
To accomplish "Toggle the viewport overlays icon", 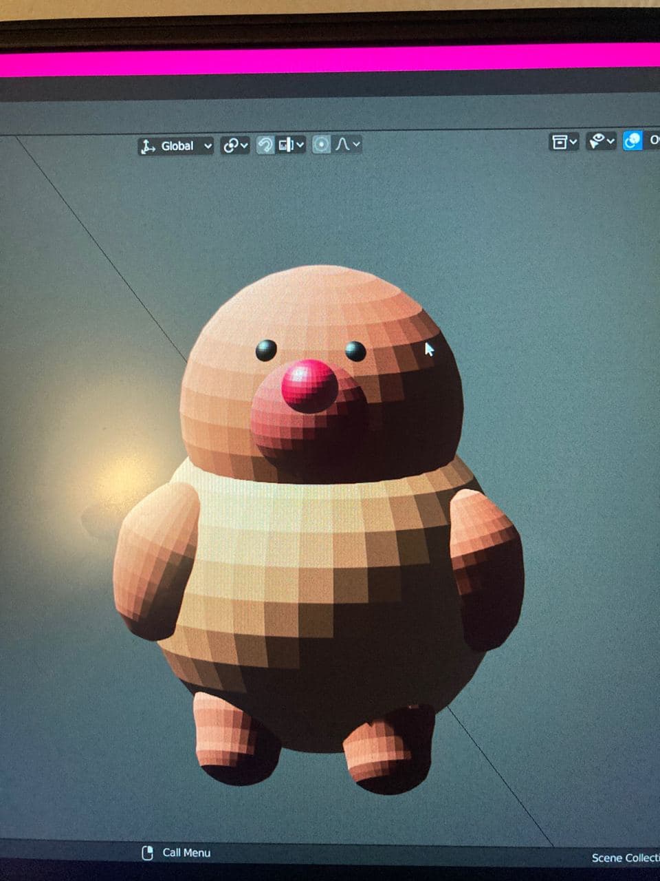I will (632, 141).
